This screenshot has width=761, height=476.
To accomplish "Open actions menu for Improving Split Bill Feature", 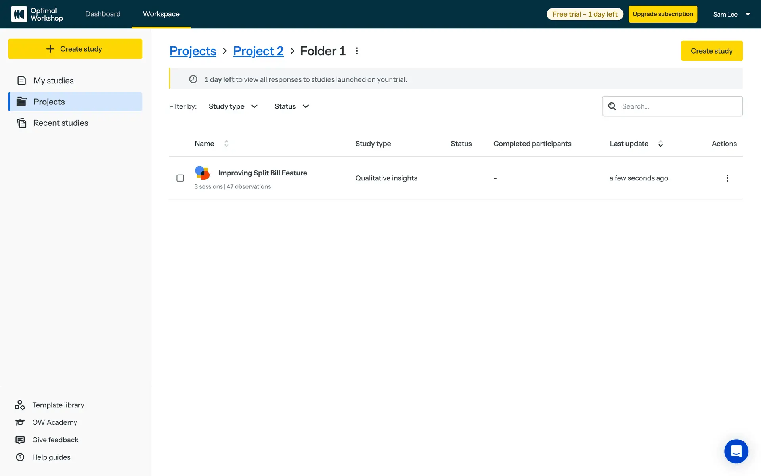I will coord(727,178).
